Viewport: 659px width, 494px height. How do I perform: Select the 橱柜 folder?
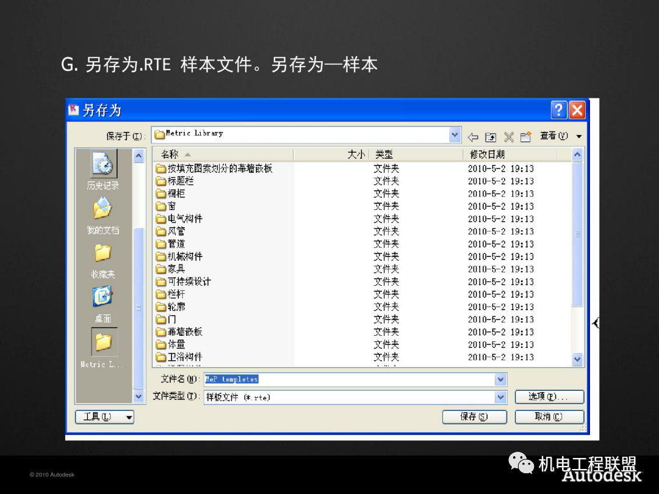pyautogui.click(x=170, y=194)
